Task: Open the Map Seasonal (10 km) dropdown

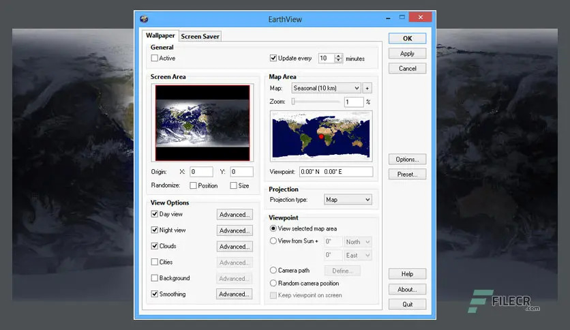Action: tap(326, 89)
